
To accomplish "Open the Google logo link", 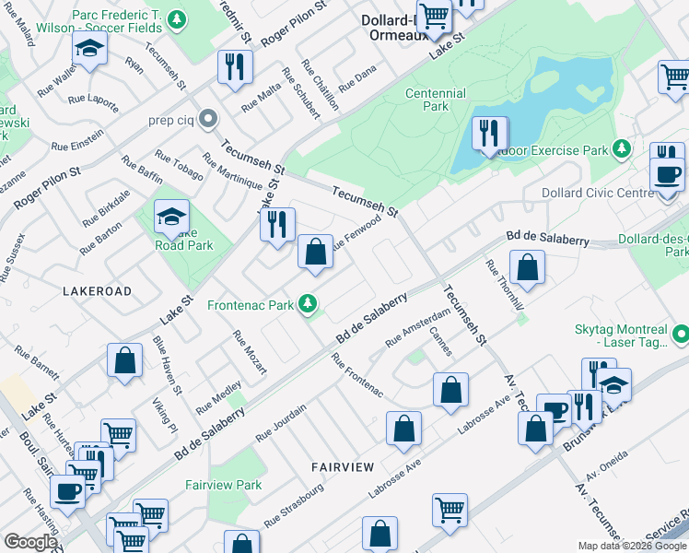I will click(x=30, y=542).
